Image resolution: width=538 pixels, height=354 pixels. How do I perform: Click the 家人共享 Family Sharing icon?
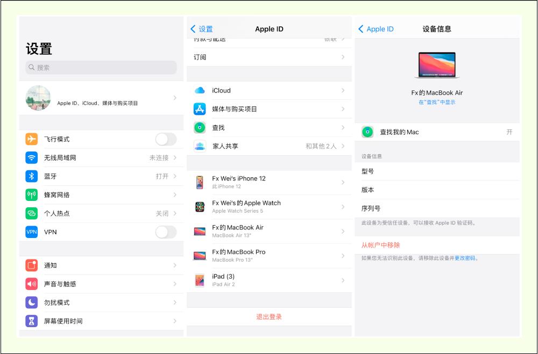click(x=199, y=146)
